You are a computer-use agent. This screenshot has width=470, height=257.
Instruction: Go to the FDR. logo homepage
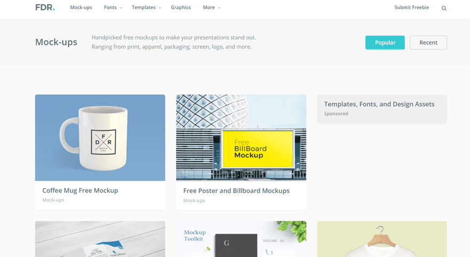point(45,7)
